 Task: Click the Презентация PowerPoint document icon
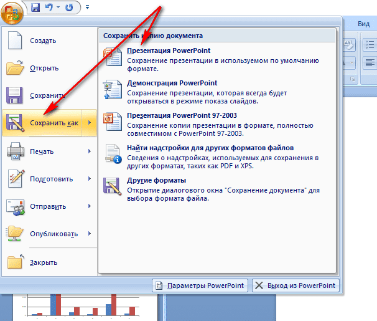point(113,57)
